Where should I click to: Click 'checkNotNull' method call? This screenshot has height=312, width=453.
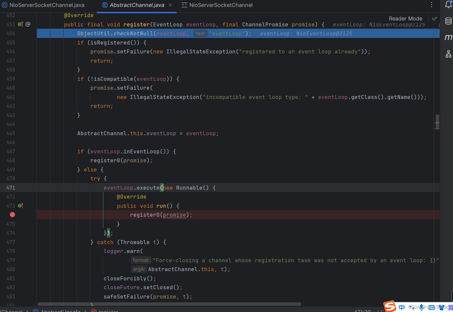pos(133,33)
